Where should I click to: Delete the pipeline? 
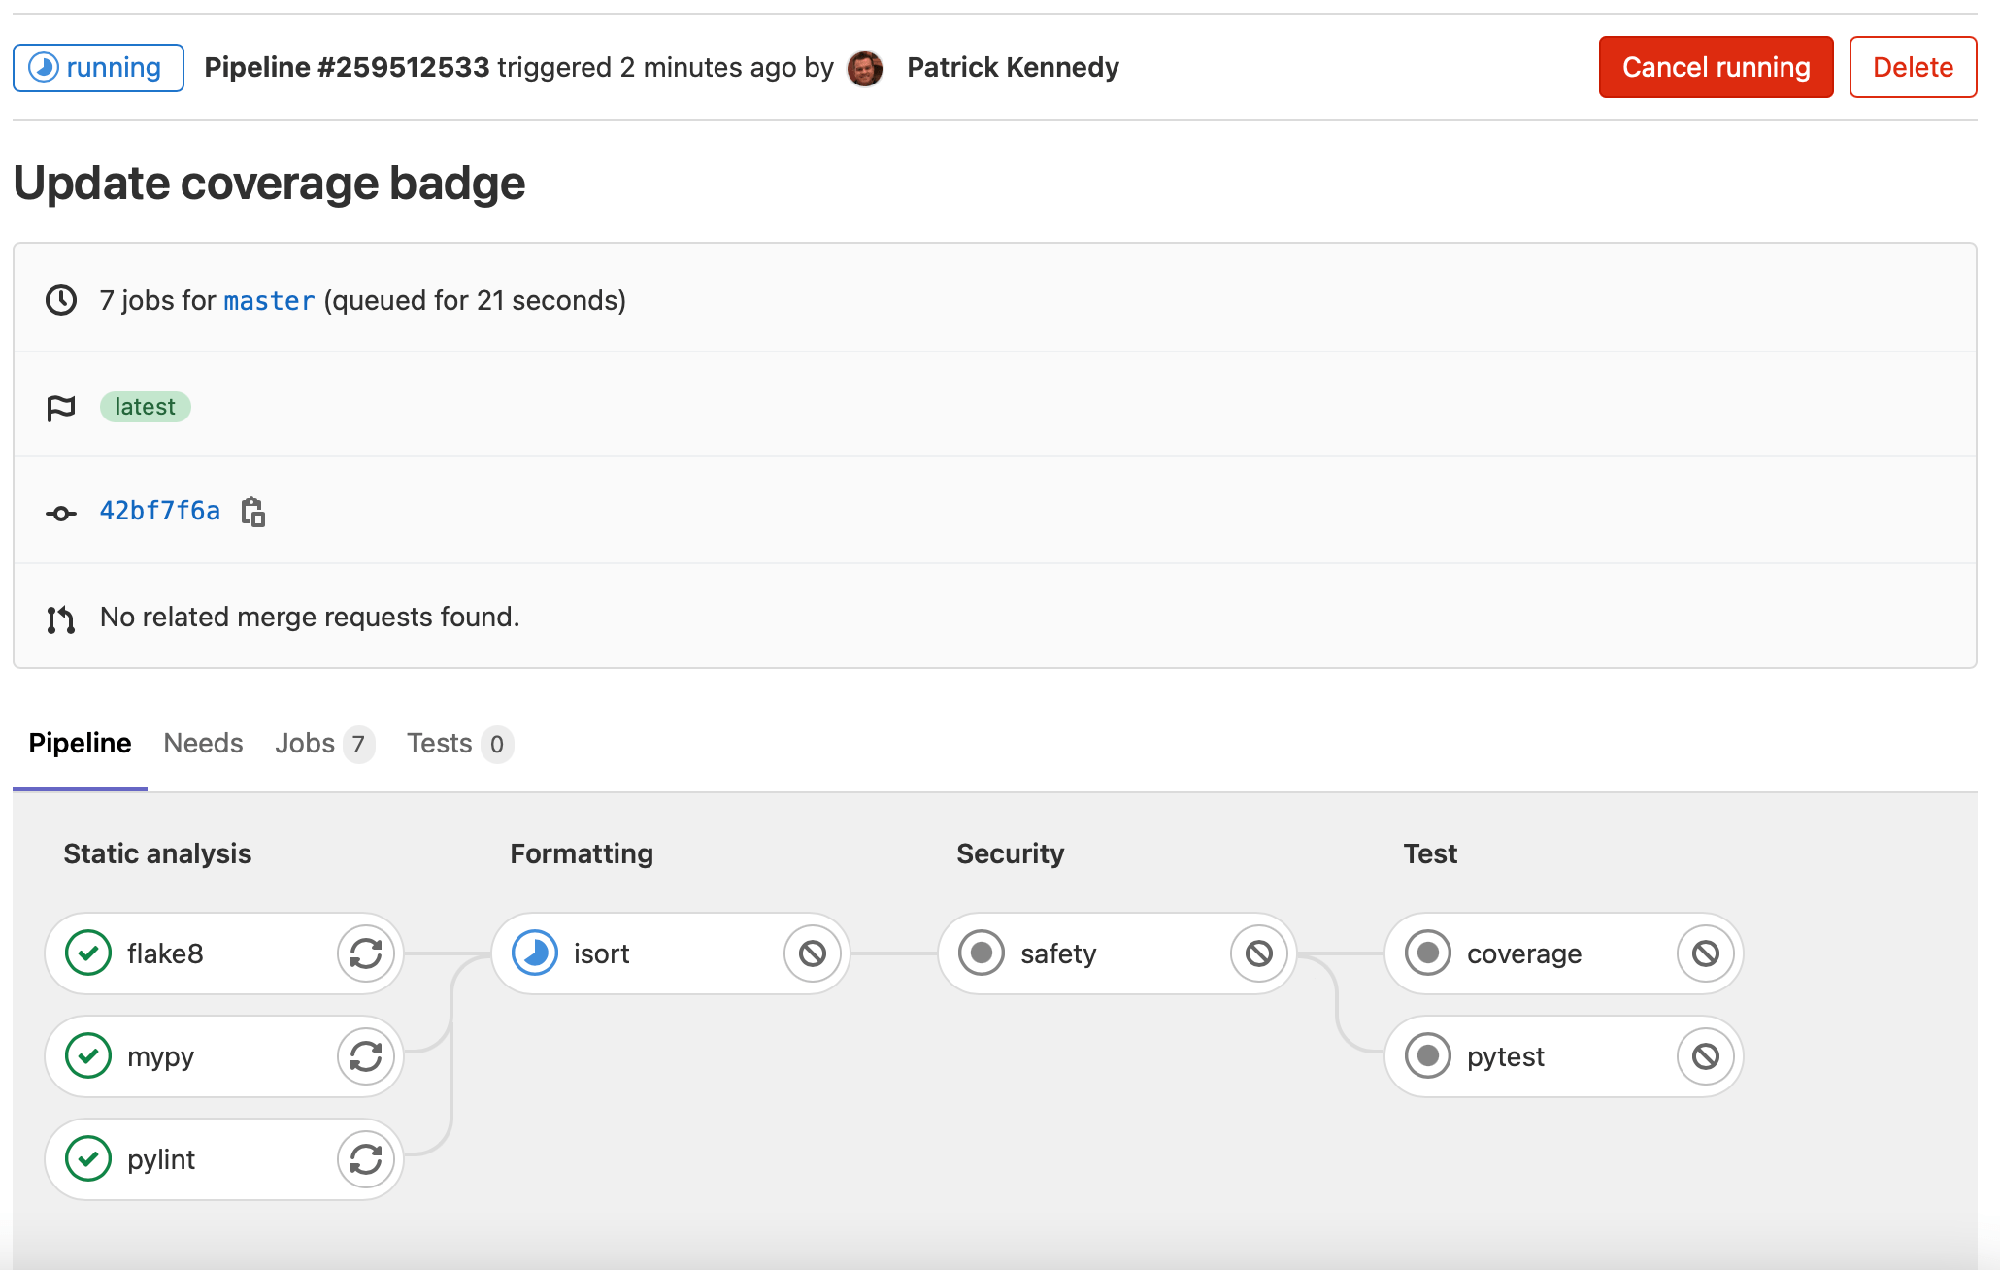pyautogui.click(x=1913, y=67)
